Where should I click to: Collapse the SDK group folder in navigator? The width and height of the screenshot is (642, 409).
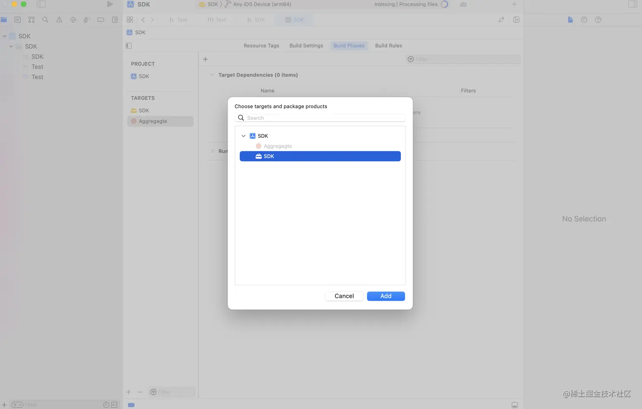click(11, 47)
